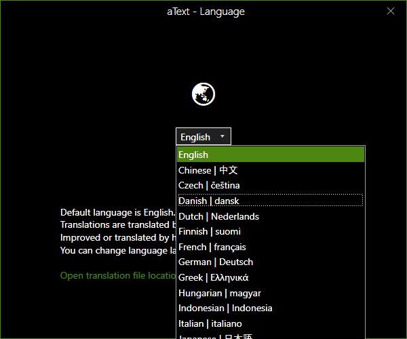Image resolution: width=407 pixels, height=339 pixels.
Task: Select Danish | dansk language
Action: 271,201
